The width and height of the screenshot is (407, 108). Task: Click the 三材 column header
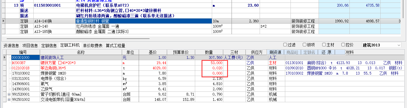pos(234,52)
